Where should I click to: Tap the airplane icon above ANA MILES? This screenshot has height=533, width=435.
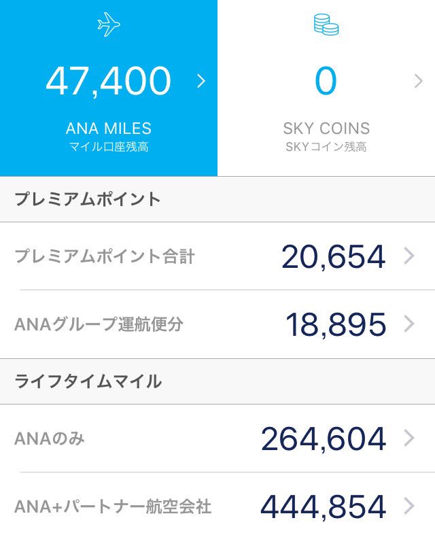click(x=109, y=24)
